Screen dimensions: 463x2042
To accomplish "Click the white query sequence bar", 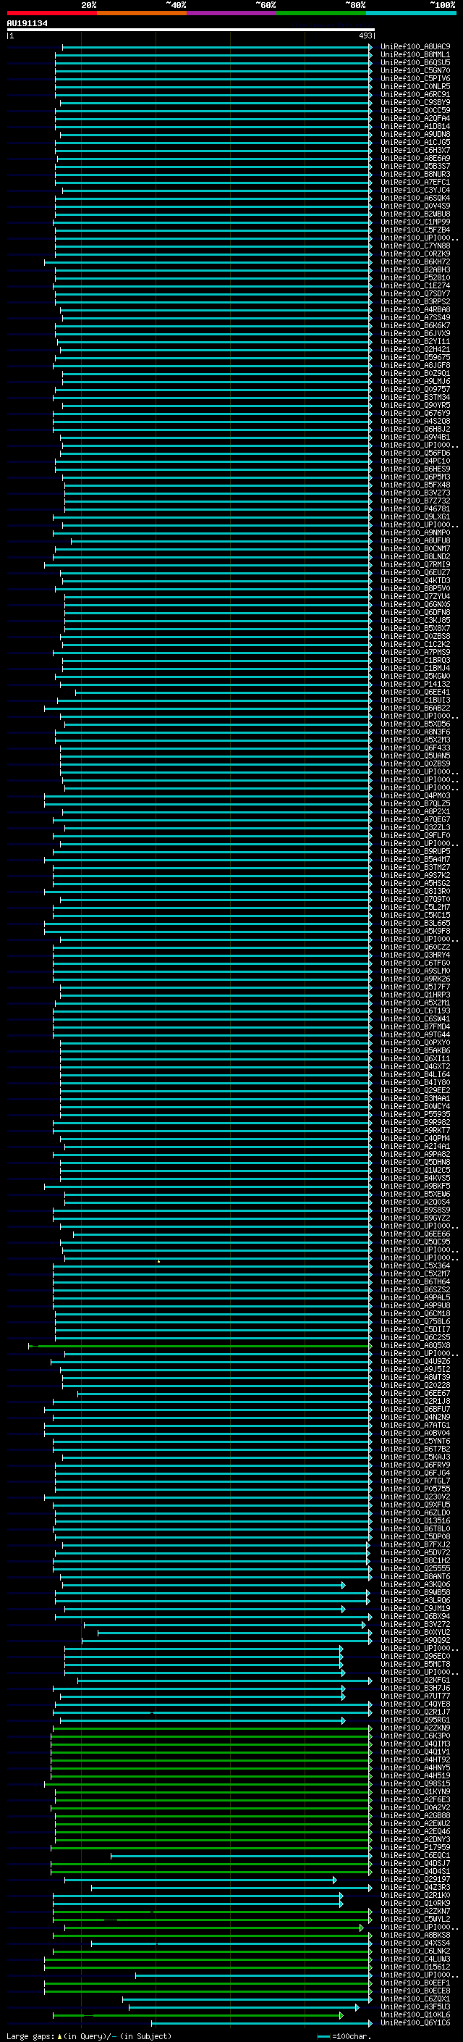I will point(191,29).
